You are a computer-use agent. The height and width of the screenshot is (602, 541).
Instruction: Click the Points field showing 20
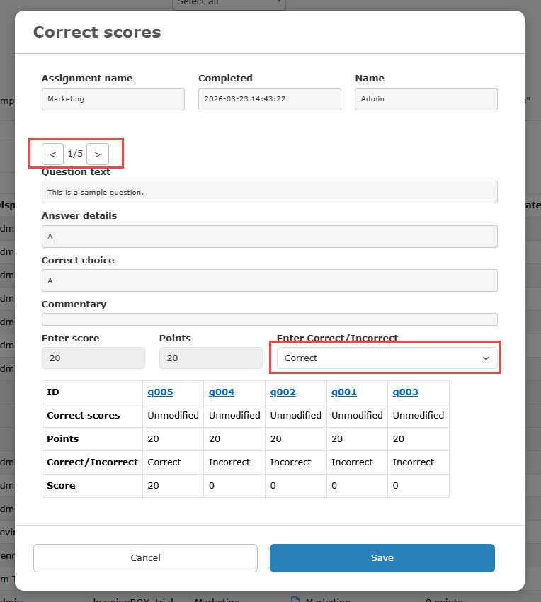(x=210, y=358)
